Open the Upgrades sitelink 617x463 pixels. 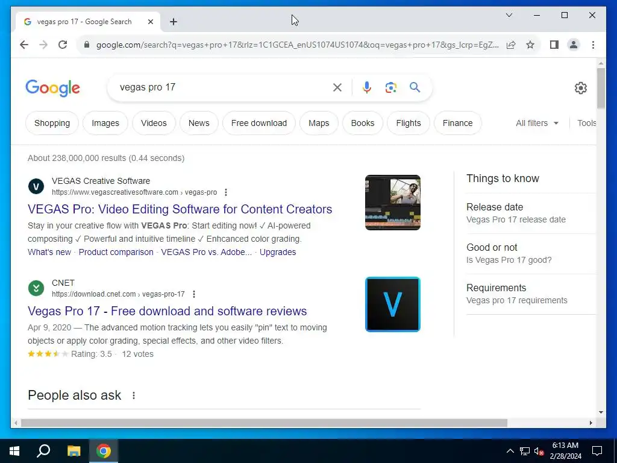click(278, 252)
